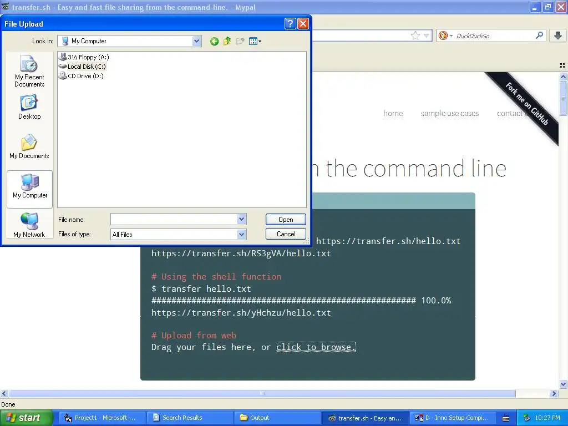
Task: Expand the Look in dropdown
Action: pyautogui.click(x=197, y=41)
